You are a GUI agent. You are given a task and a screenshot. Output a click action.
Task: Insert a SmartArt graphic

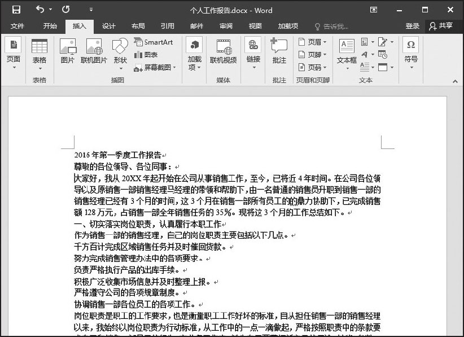click(154, 42)
